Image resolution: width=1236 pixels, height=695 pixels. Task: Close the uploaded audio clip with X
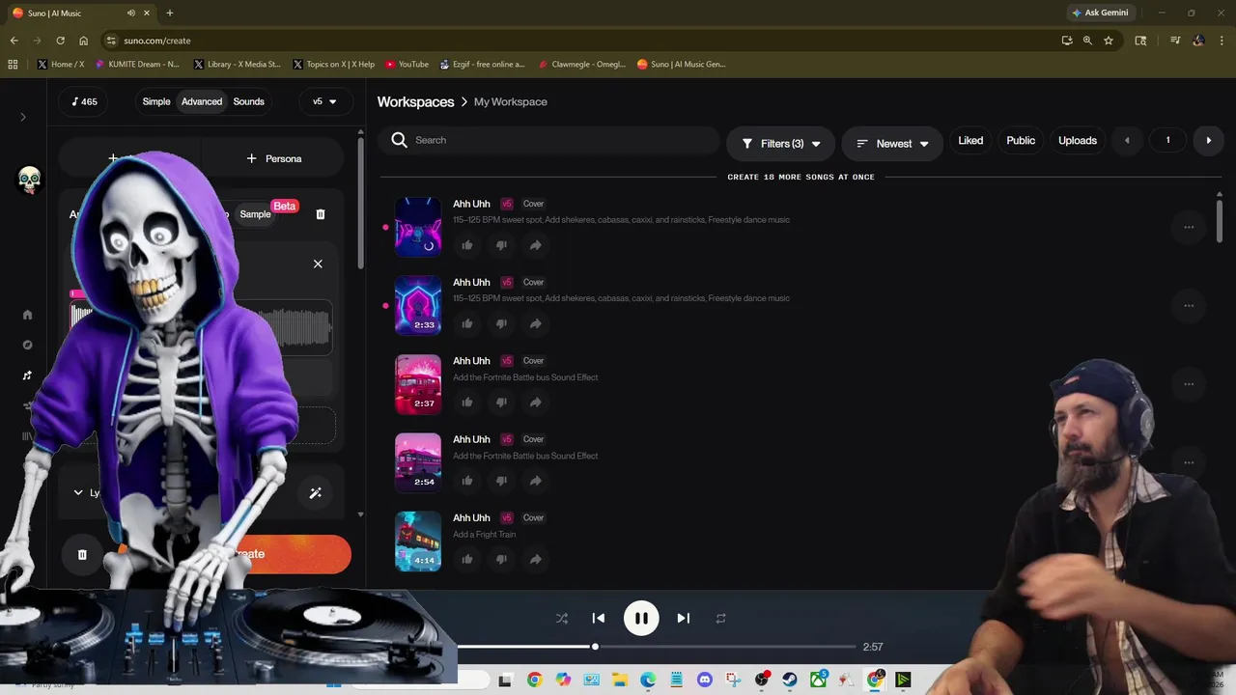click(x=318, y=264)
